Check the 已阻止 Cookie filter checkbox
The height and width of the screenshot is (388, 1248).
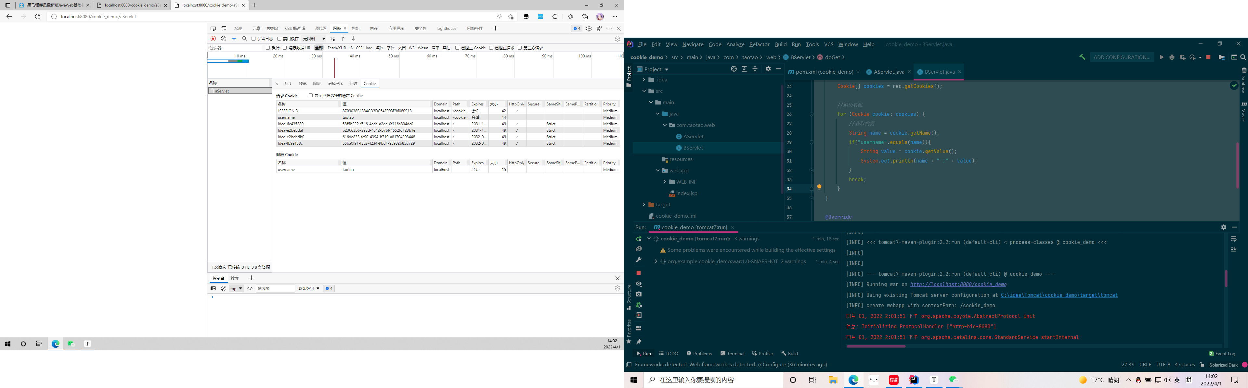coord(457,48)
